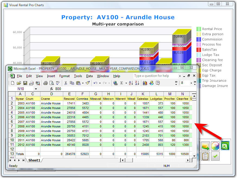Viewport: 237px width, 178px height.
Task: Click the horizontal scrollbar right arrow in Excel
Action: tap(188, 160)
